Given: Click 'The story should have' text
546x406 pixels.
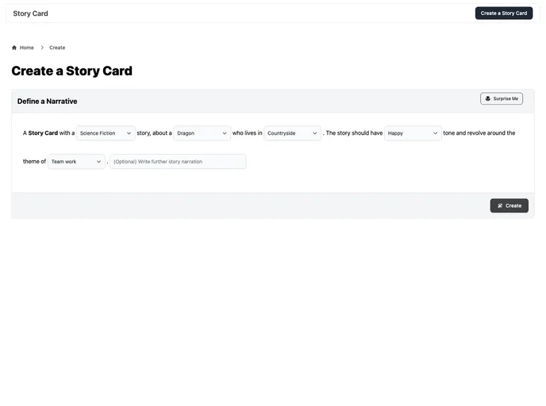Looking at the screenshot, I should click(x=354, y=133).
